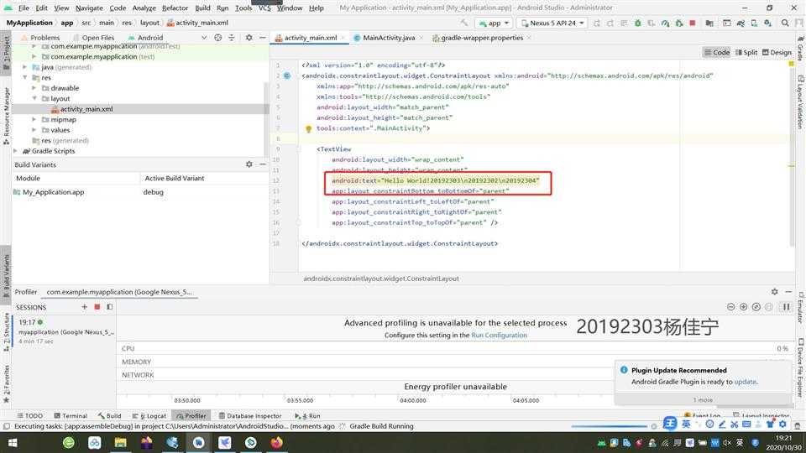Open the AVD Manager toolbar icon
The height and width of the screenshot is (453, 806).
point(754,23)
